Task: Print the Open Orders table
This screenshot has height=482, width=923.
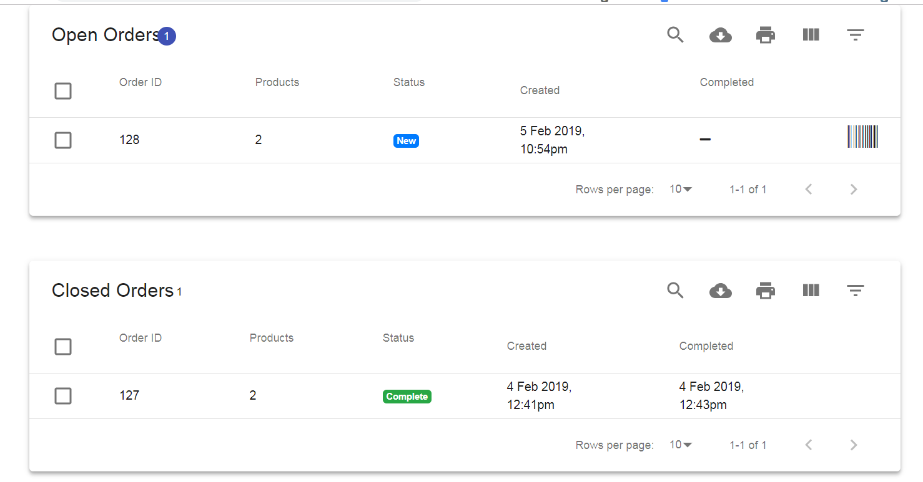Action: tap(766, 36)
